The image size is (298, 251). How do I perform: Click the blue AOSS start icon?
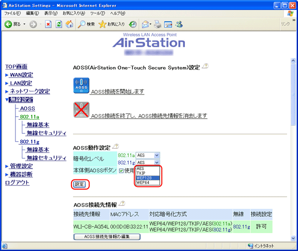pyautogui.click(x=81, y=85)
